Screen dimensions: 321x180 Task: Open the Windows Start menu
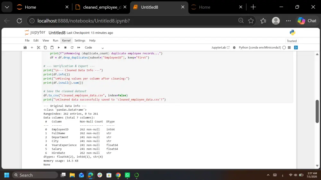click(x=7, y=175)
